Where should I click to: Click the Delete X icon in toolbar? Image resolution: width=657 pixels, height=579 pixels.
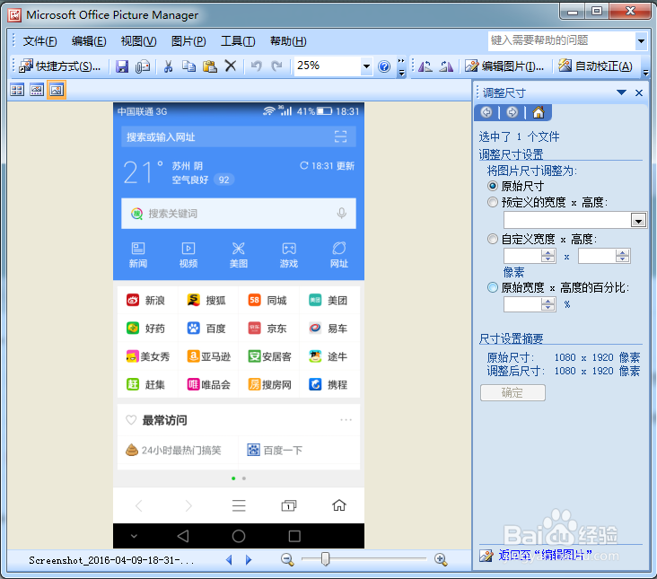click(x=231, y=66)
